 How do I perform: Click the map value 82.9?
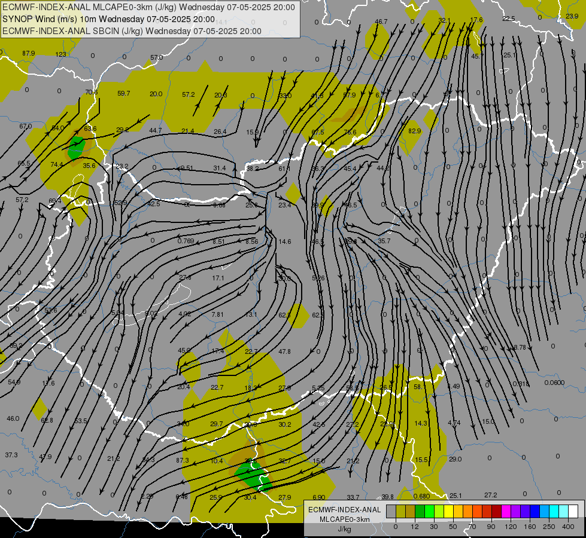point(414,131)
